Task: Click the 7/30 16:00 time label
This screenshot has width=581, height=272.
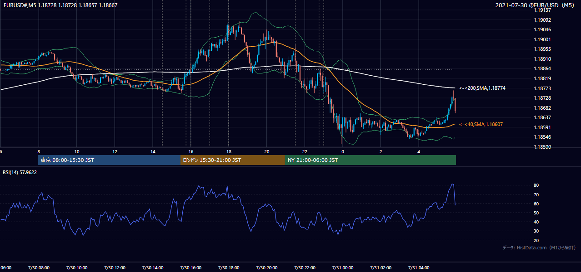Action: click(191, 268)
